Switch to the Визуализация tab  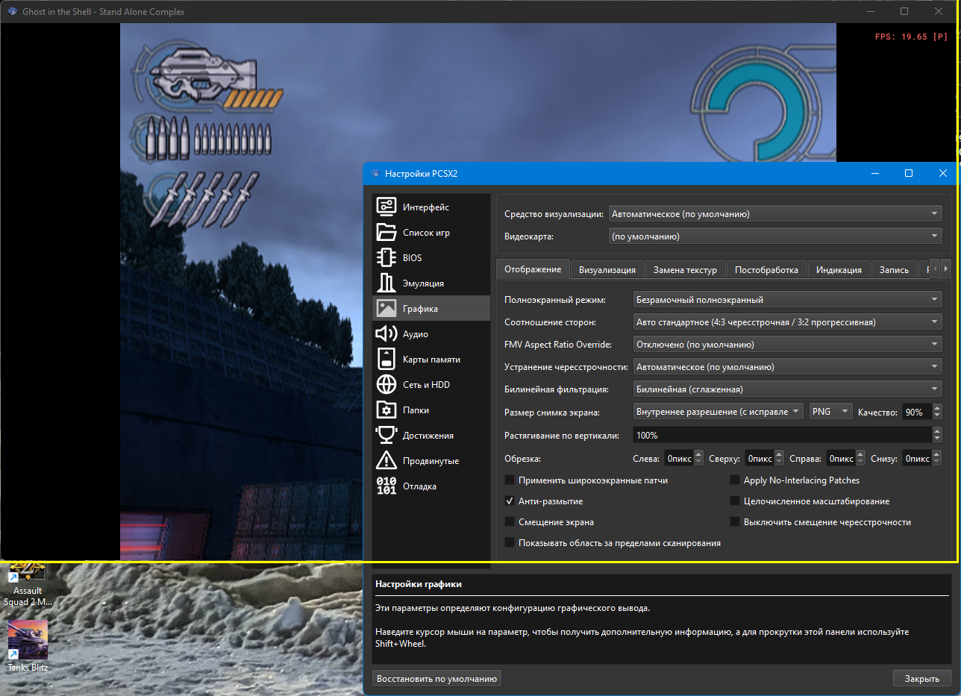point(607,270)
